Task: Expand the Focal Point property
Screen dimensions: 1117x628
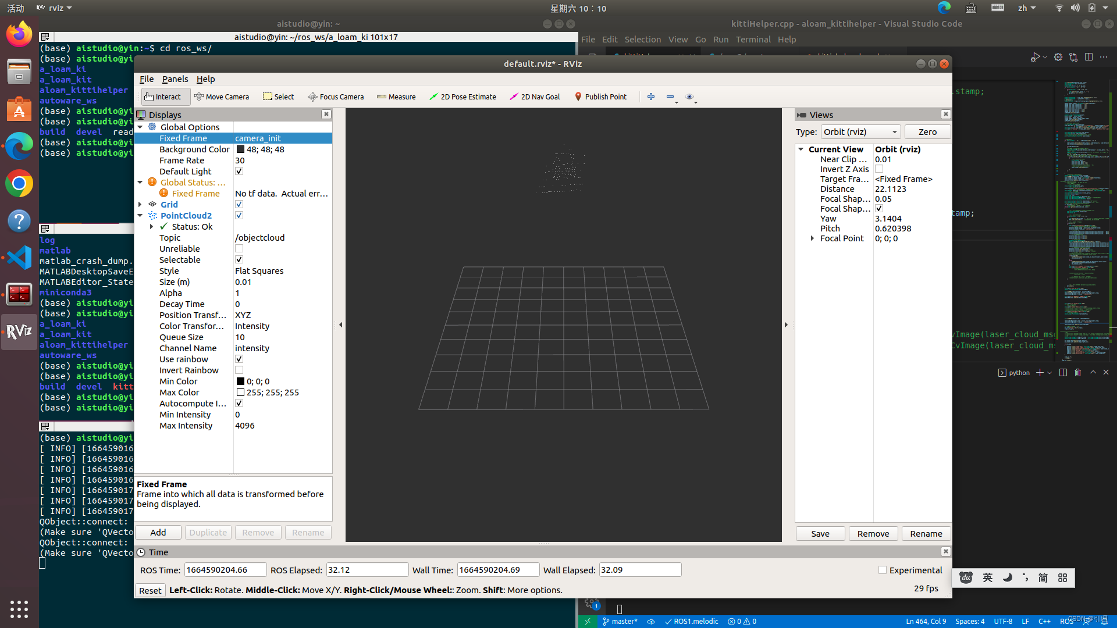Action: [812, 238]
